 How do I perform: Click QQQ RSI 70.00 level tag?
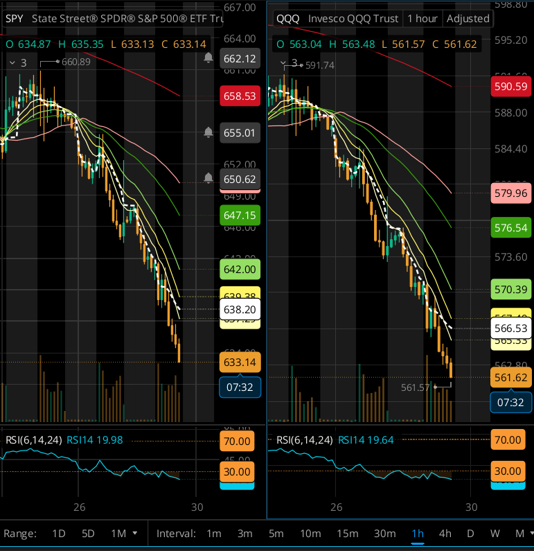(508, 439)
